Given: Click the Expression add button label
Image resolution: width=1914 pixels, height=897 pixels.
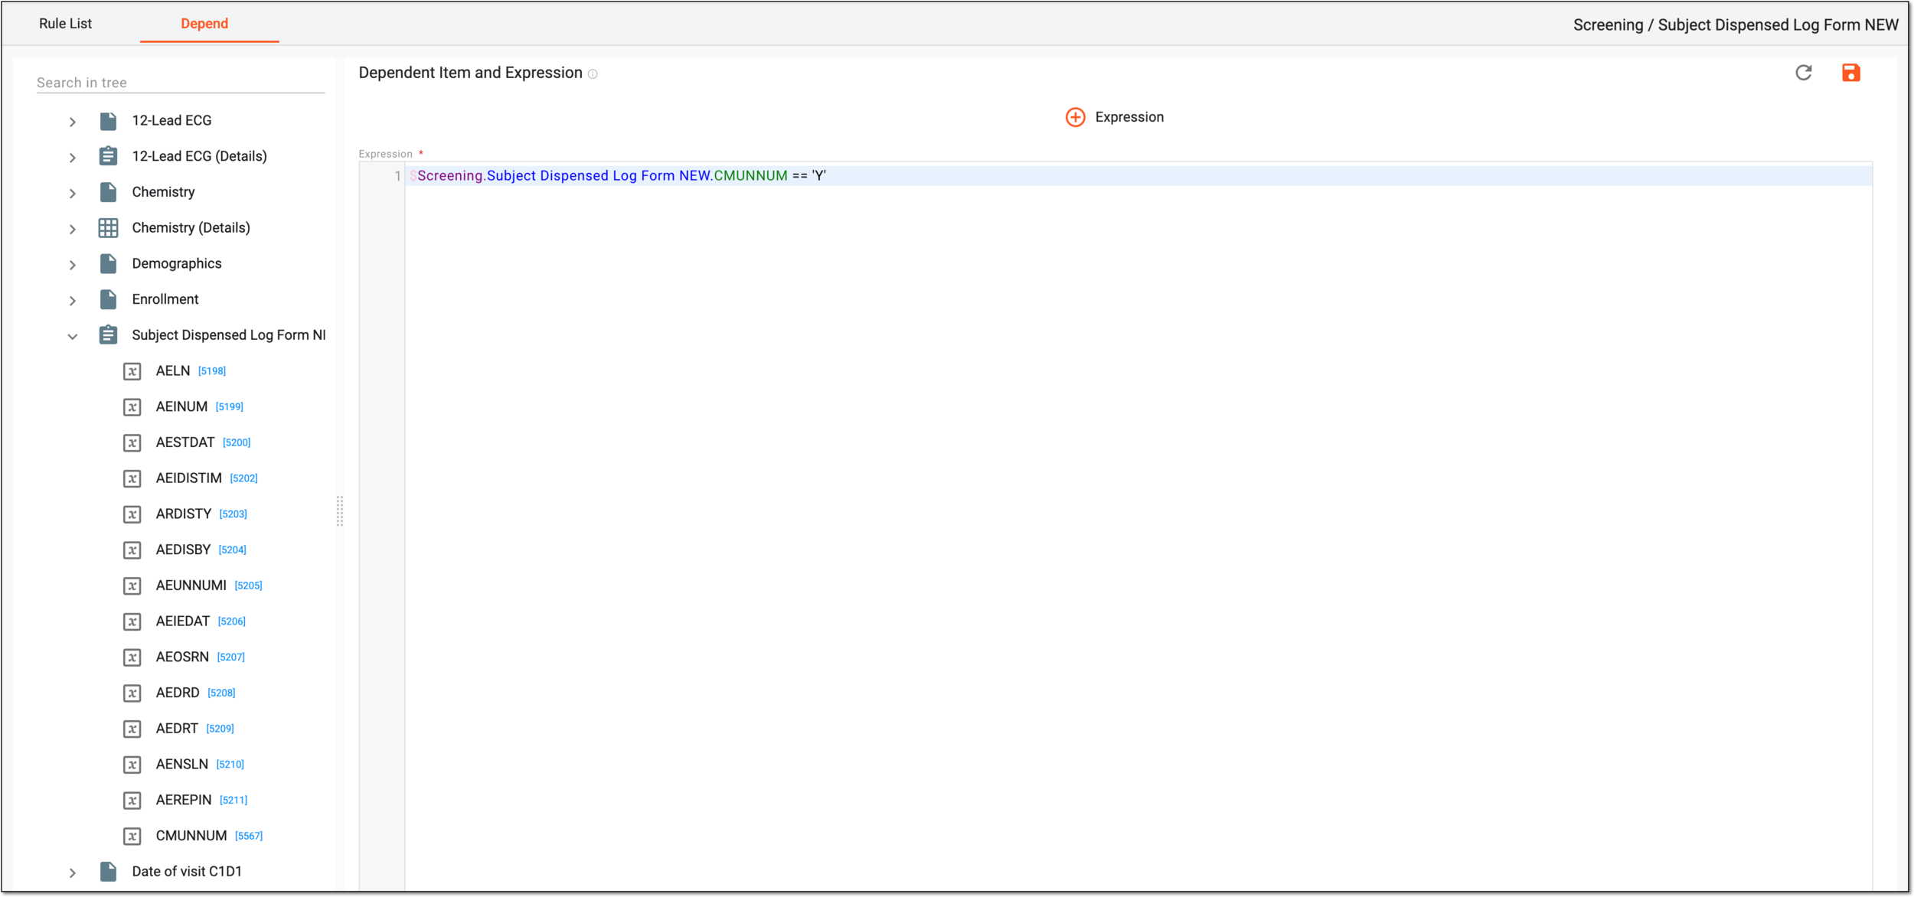Looking at the screenshot, I should tap(1129, 117).
